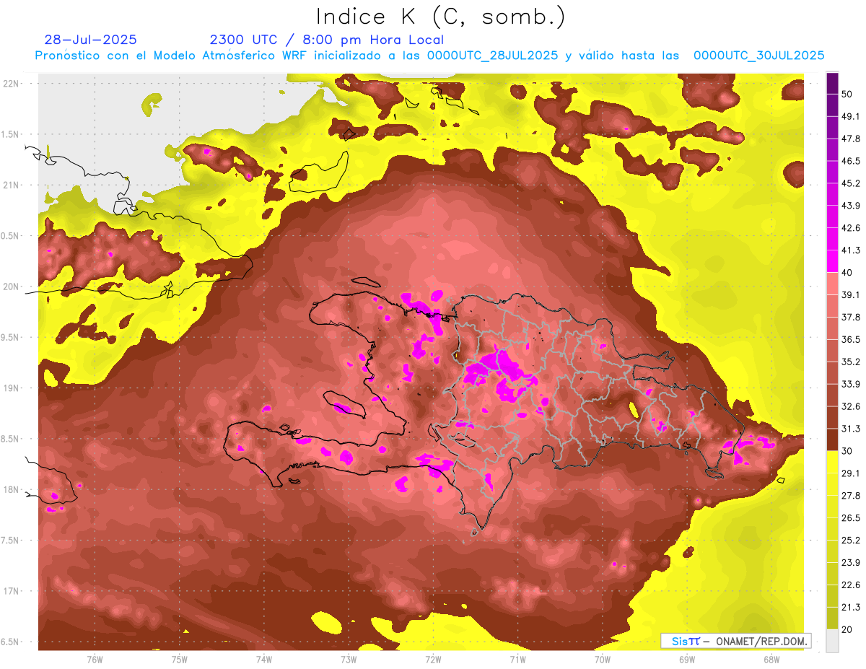This screenshot has width=866, height=669.
Task: Click the colorbar value "32.6"
Action: pos(850,406)
